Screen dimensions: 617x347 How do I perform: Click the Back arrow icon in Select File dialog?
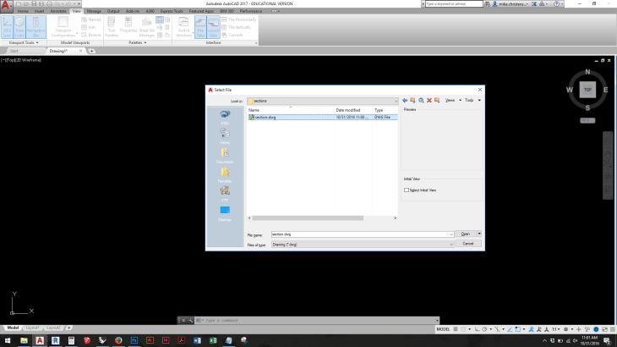pos(405,100)
